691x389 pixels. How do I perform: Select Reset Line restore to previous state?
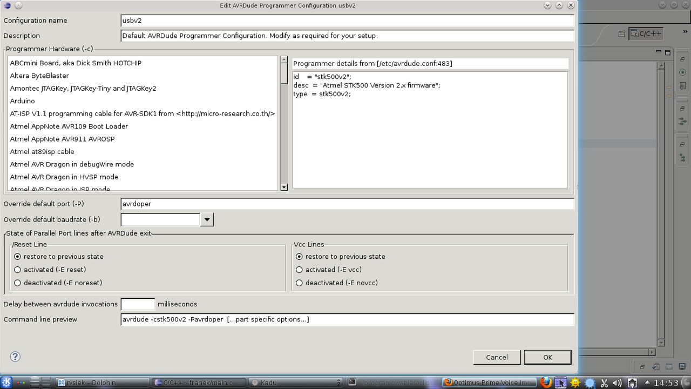coord(17,257)
